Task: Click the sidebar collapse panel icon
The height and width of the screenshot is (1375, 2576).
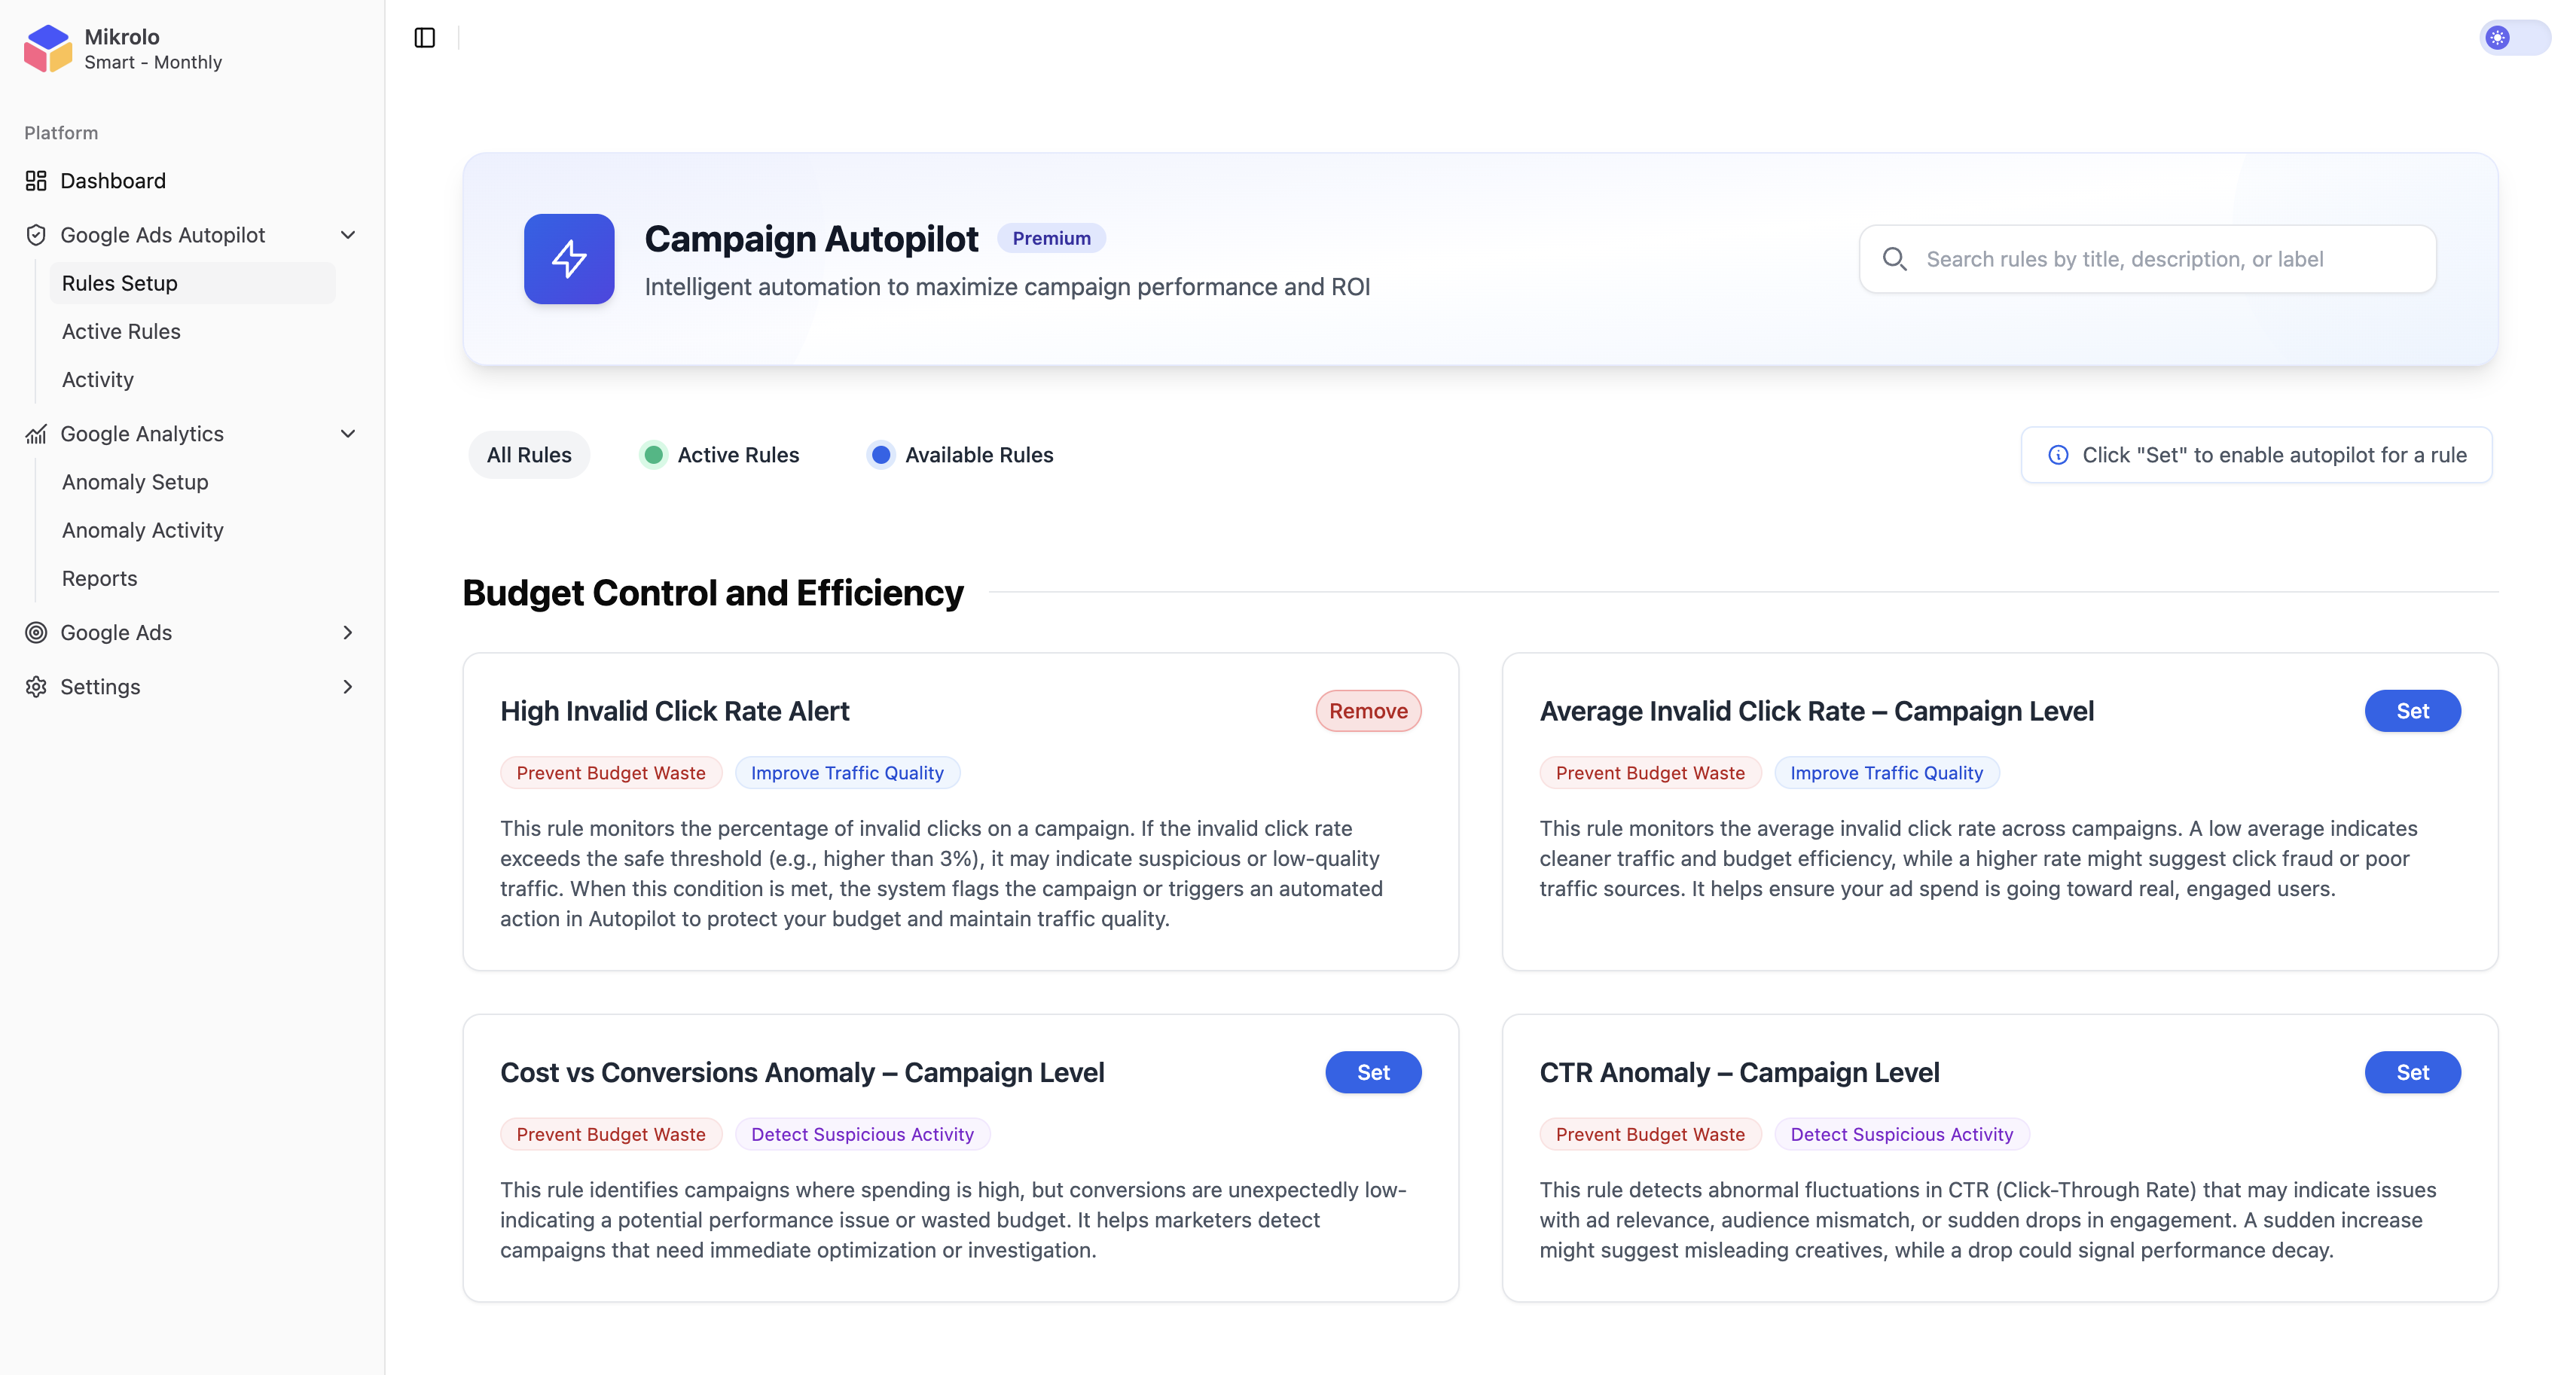Action: click(425, 38)
